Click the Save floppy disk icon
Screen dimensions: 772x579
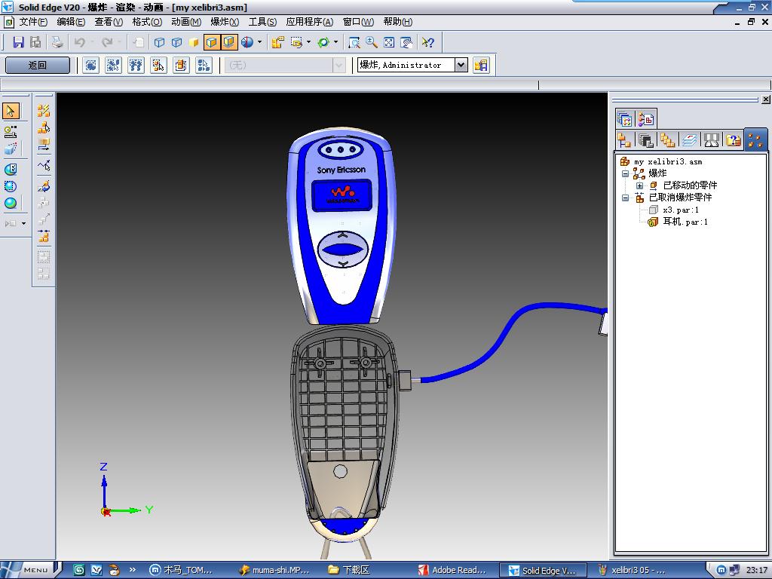18,42
